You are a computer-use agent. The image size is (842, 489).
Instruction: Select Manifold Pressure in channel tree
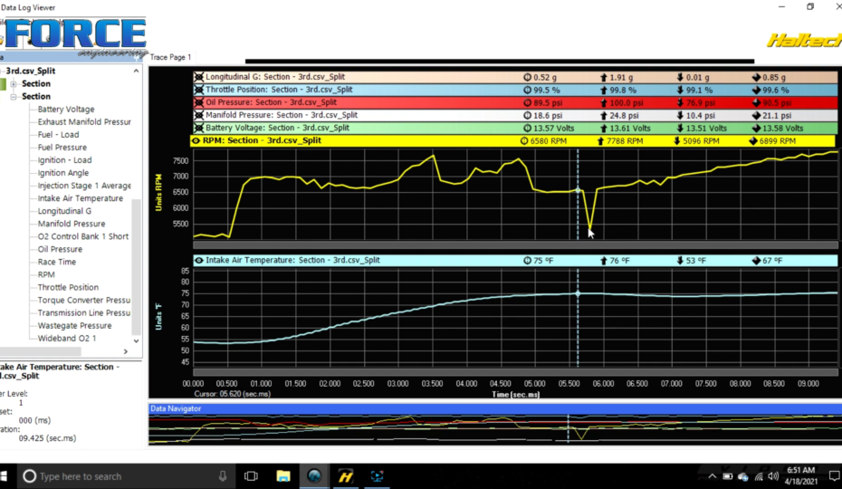[x=72, y=224]
